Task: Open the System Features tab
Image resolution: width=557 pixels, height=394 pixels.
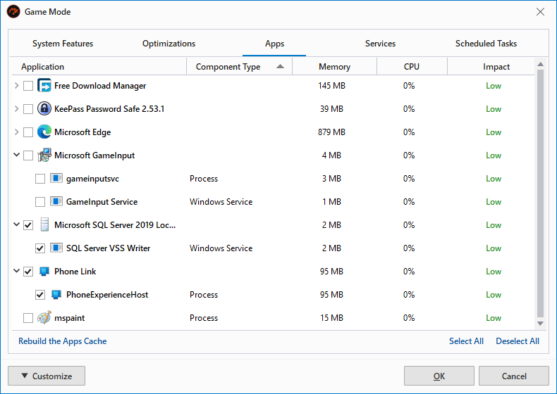Action: tap(63, 44)
